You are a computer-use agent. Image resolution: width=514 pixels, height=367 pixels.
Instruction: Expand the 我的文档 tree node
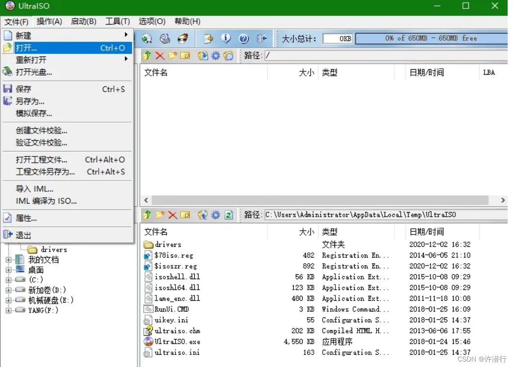pos(8,260)
